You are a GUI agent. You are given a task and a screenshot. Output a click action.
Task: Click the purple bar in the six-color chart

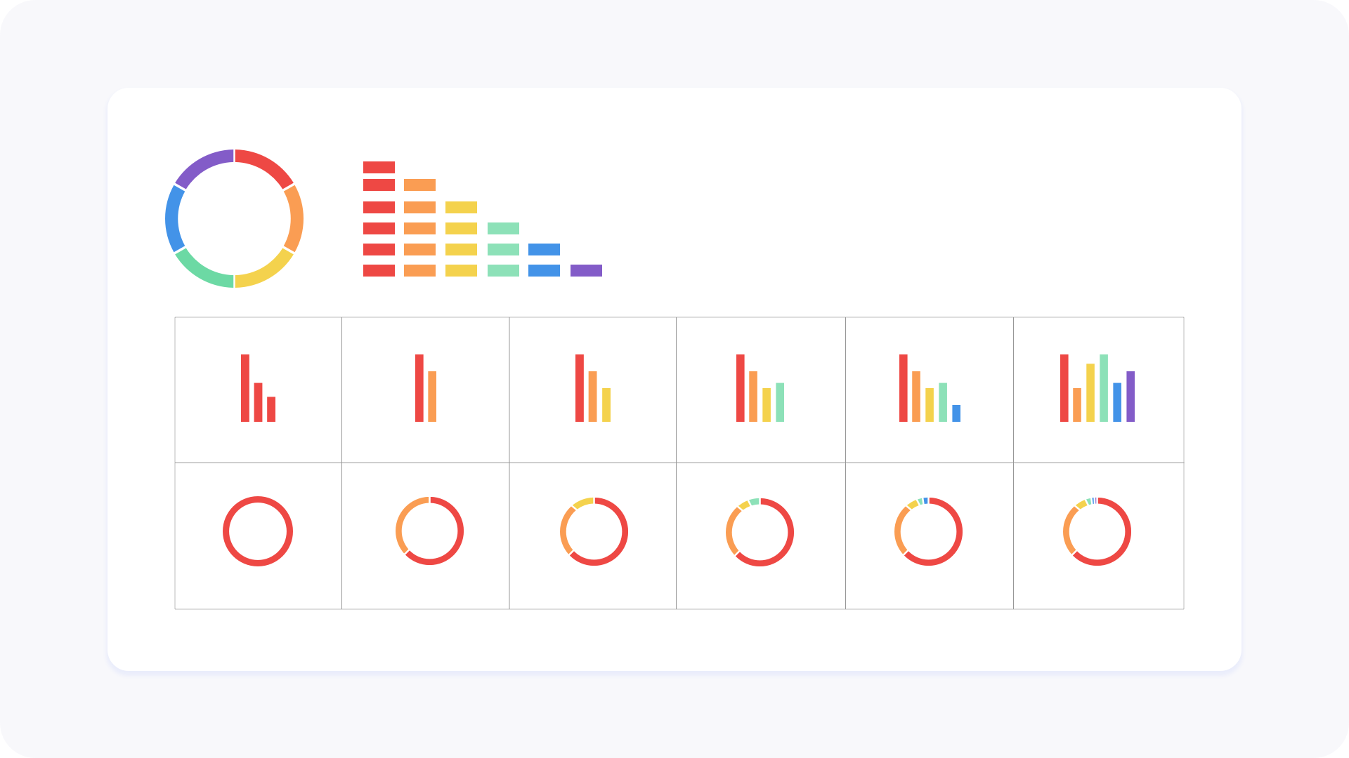pos(1130,397)
